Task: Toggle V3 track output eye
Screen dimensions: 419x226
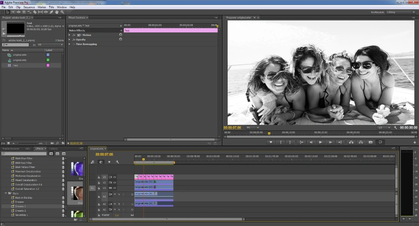Action: [x=115, y=177]
